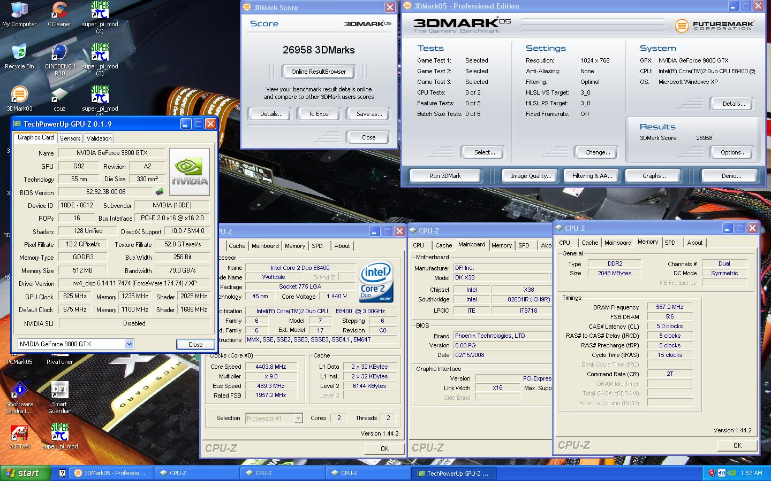Image resolution: width=771 pixels, height=481 pixels.
Task: Click Close button in 3DMark Score window
Action: tap(368, 137)
